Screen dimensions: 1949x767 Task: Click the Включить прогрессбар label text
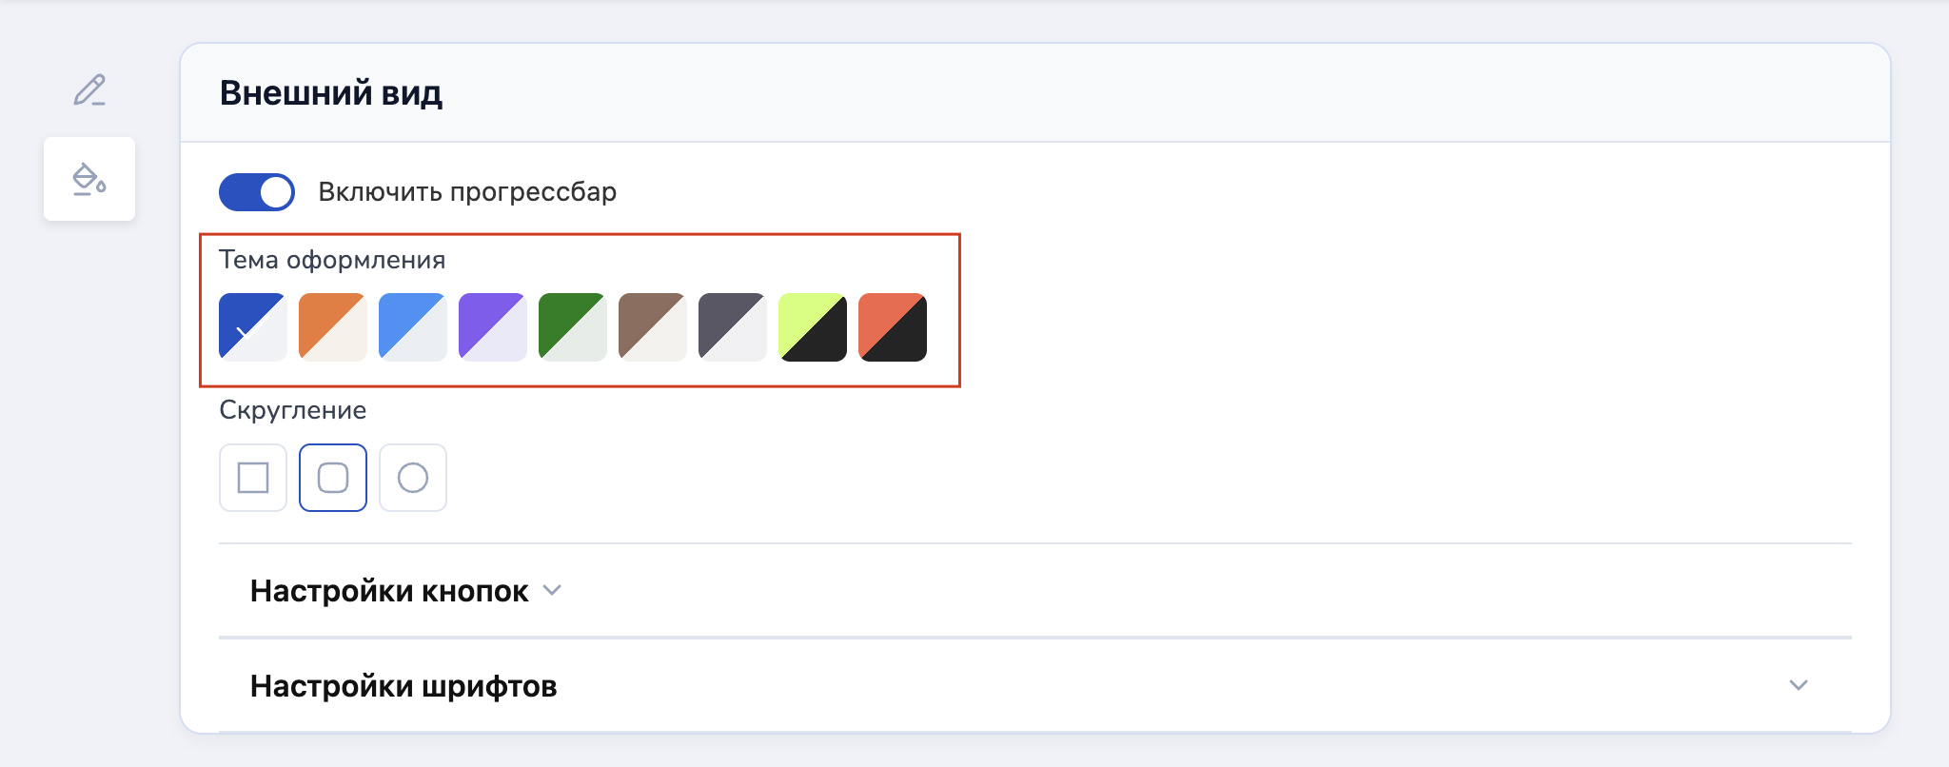tap(467, 192)
